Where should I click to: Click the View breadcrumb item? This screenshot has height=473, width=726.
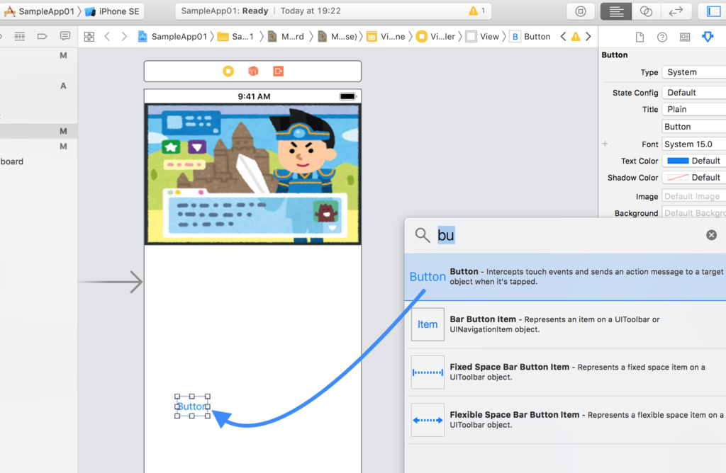[x=482, y=37]
